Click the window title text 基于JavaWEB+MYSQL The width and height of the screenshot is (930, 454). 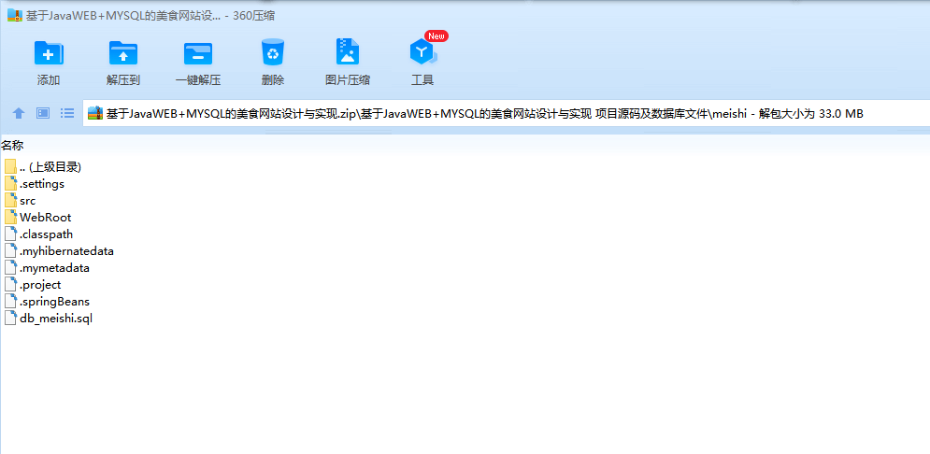pos(150,16)
